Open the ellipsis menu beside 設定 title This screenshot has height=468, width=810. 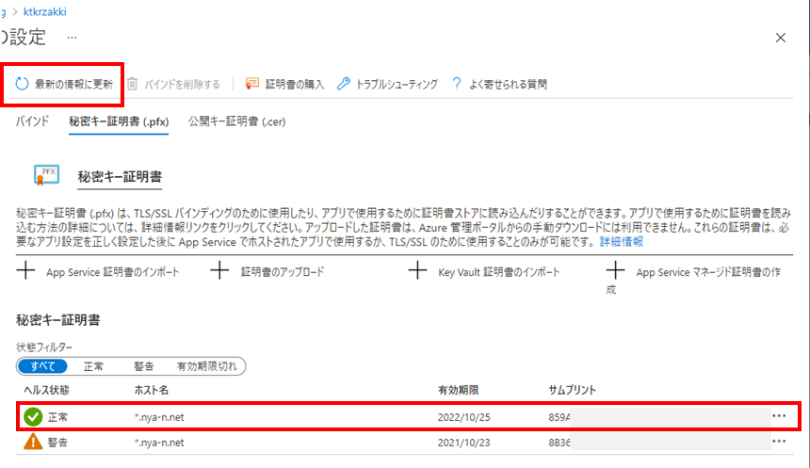72,38
